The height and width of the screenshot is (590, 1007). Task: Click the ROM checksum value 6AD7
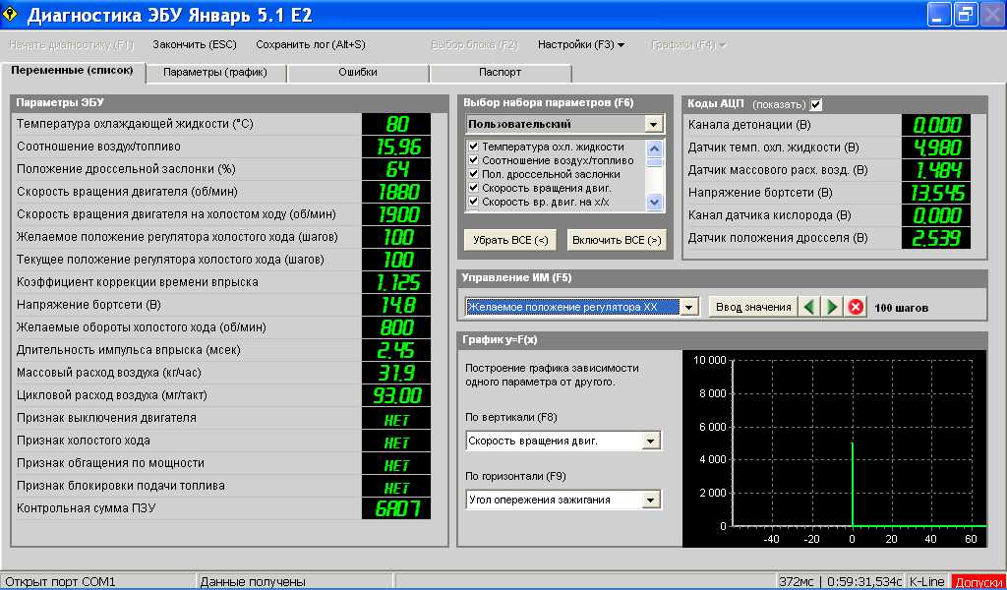(396, 508)
